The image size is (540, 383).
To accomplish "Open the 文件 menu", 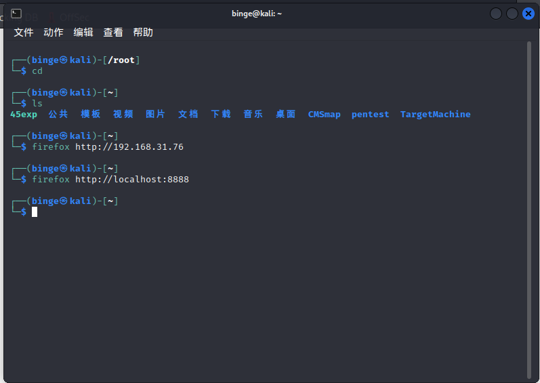I will click(x=24, y=33).
